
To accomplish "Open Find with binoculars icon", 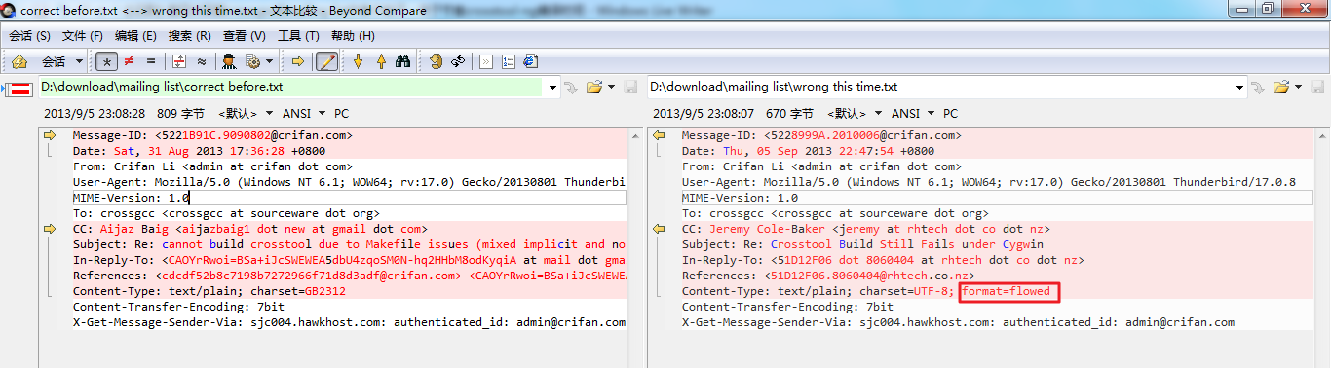I will point(402,61).
